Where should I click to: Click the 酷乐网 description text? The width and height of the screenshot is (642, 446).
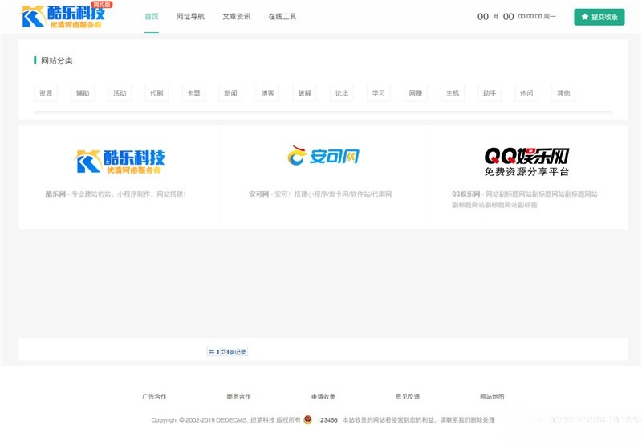coord(116,194)
